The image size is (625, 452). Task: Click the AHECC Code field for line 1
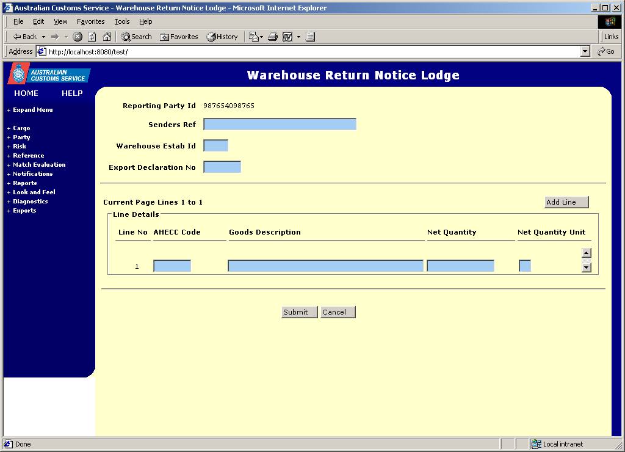(172, 266)
